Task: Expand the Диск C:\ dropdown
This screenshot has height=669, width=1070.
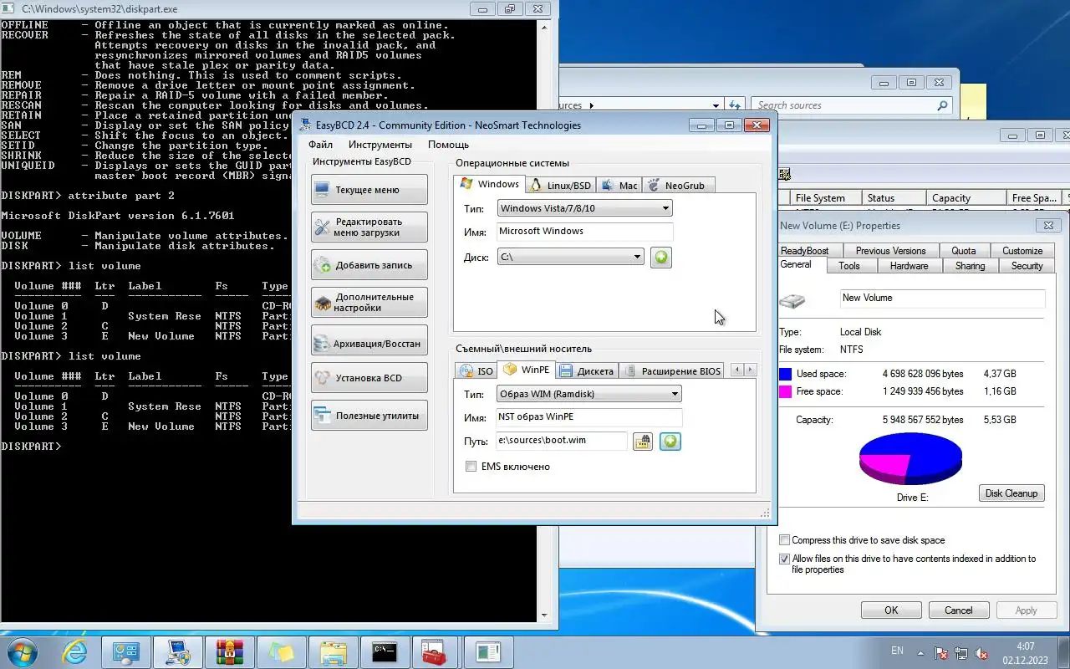Action: pos(570,258)
